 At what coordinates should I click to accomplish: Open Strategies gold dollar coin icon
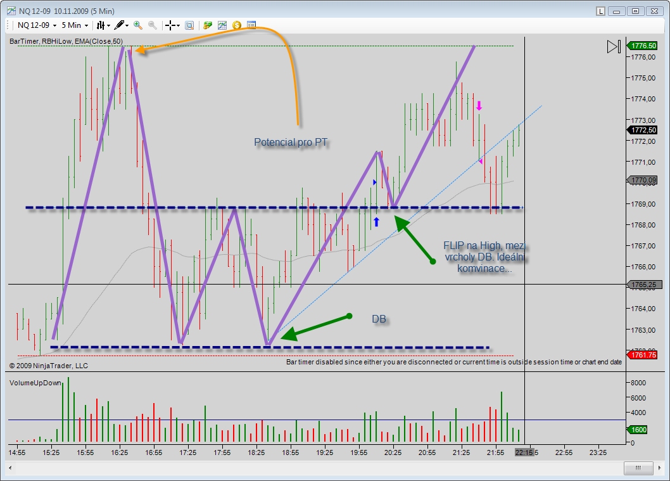point(237,25)
